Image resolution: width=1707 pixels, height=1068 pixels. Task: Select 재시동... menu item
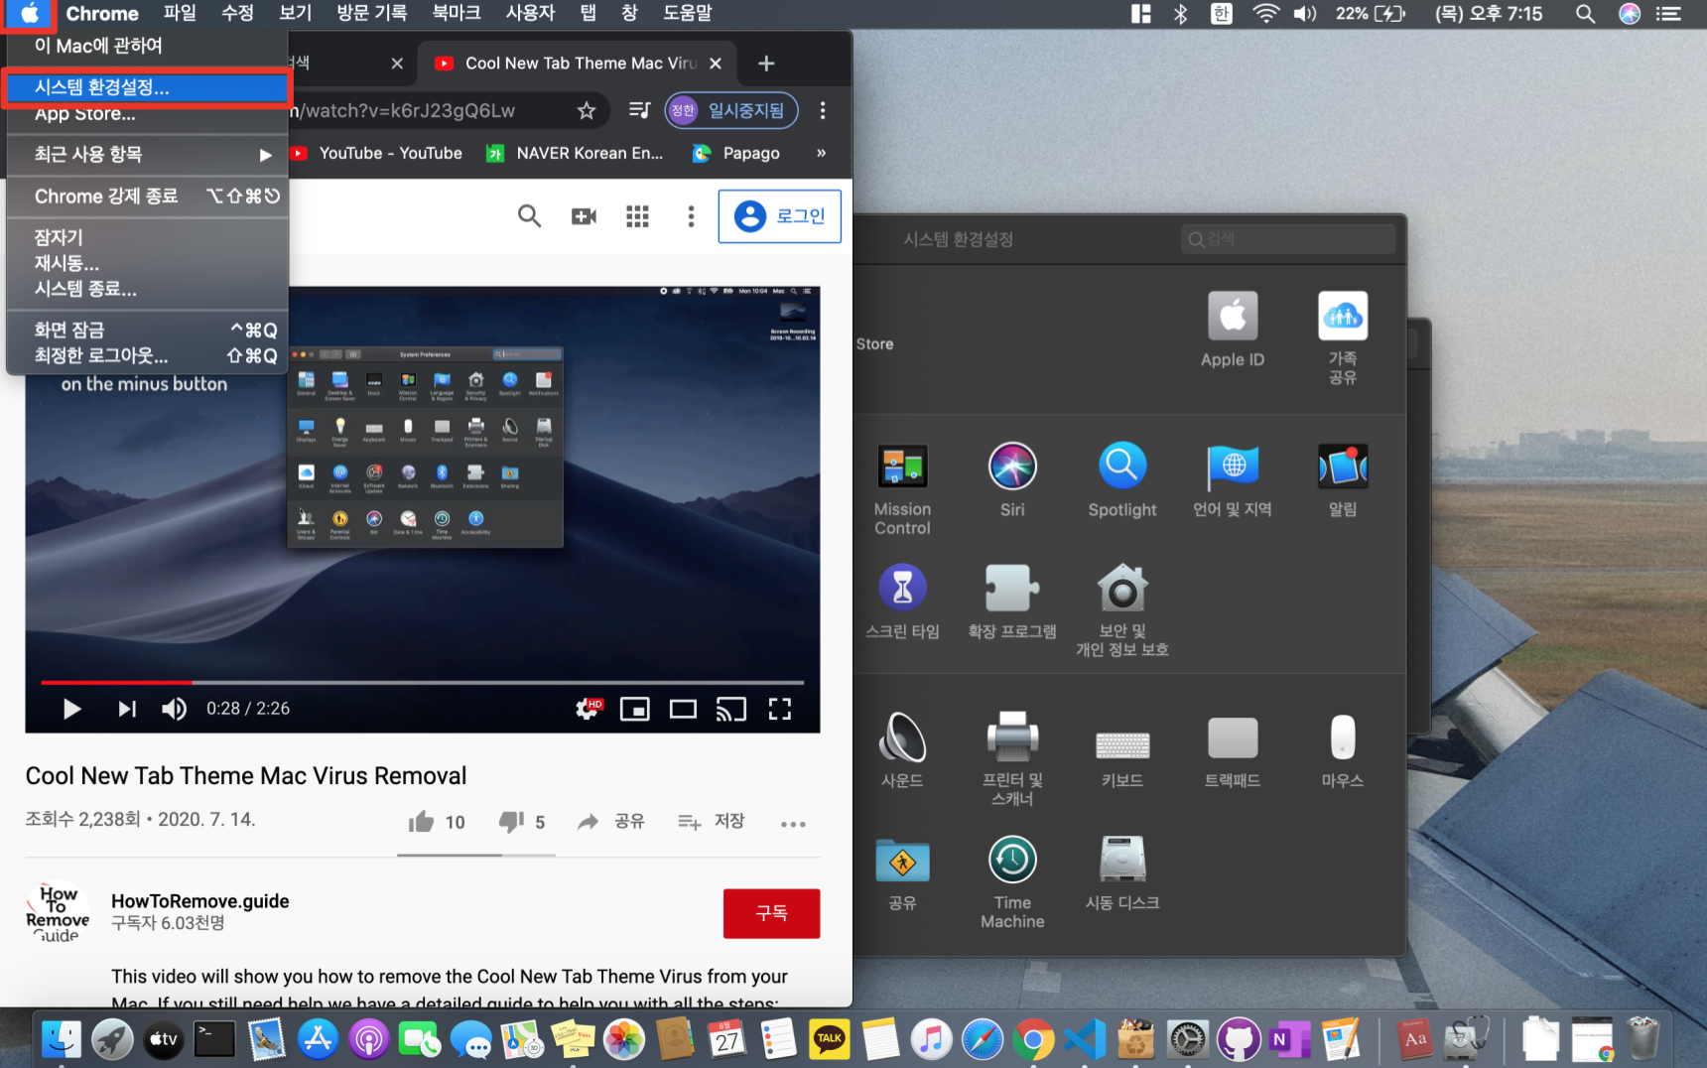(x=147, y=263)
